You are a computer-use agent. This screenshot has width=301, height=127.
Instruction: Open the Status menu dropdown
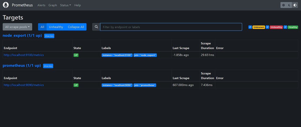pyautogui.click(x=65, y=5)
